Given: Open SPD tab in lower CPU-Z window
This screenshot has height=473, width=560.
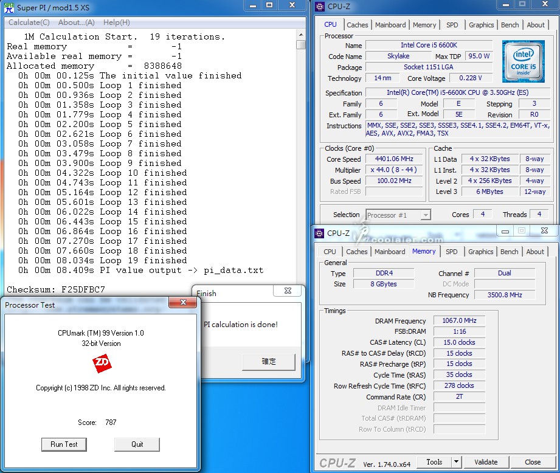Looking at the screenshot, I should click(451, 252).
